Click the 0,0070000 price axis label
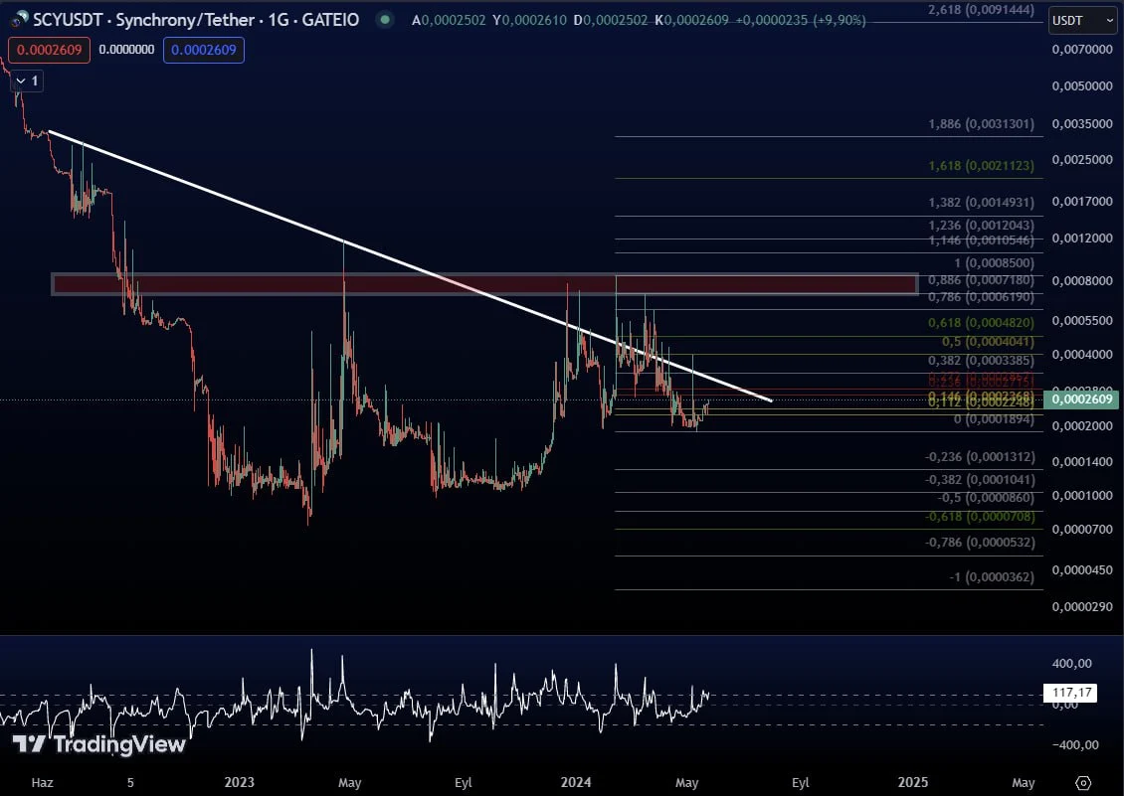The width and height of the screenshot is (1124, 796). tap(1082, 50)
